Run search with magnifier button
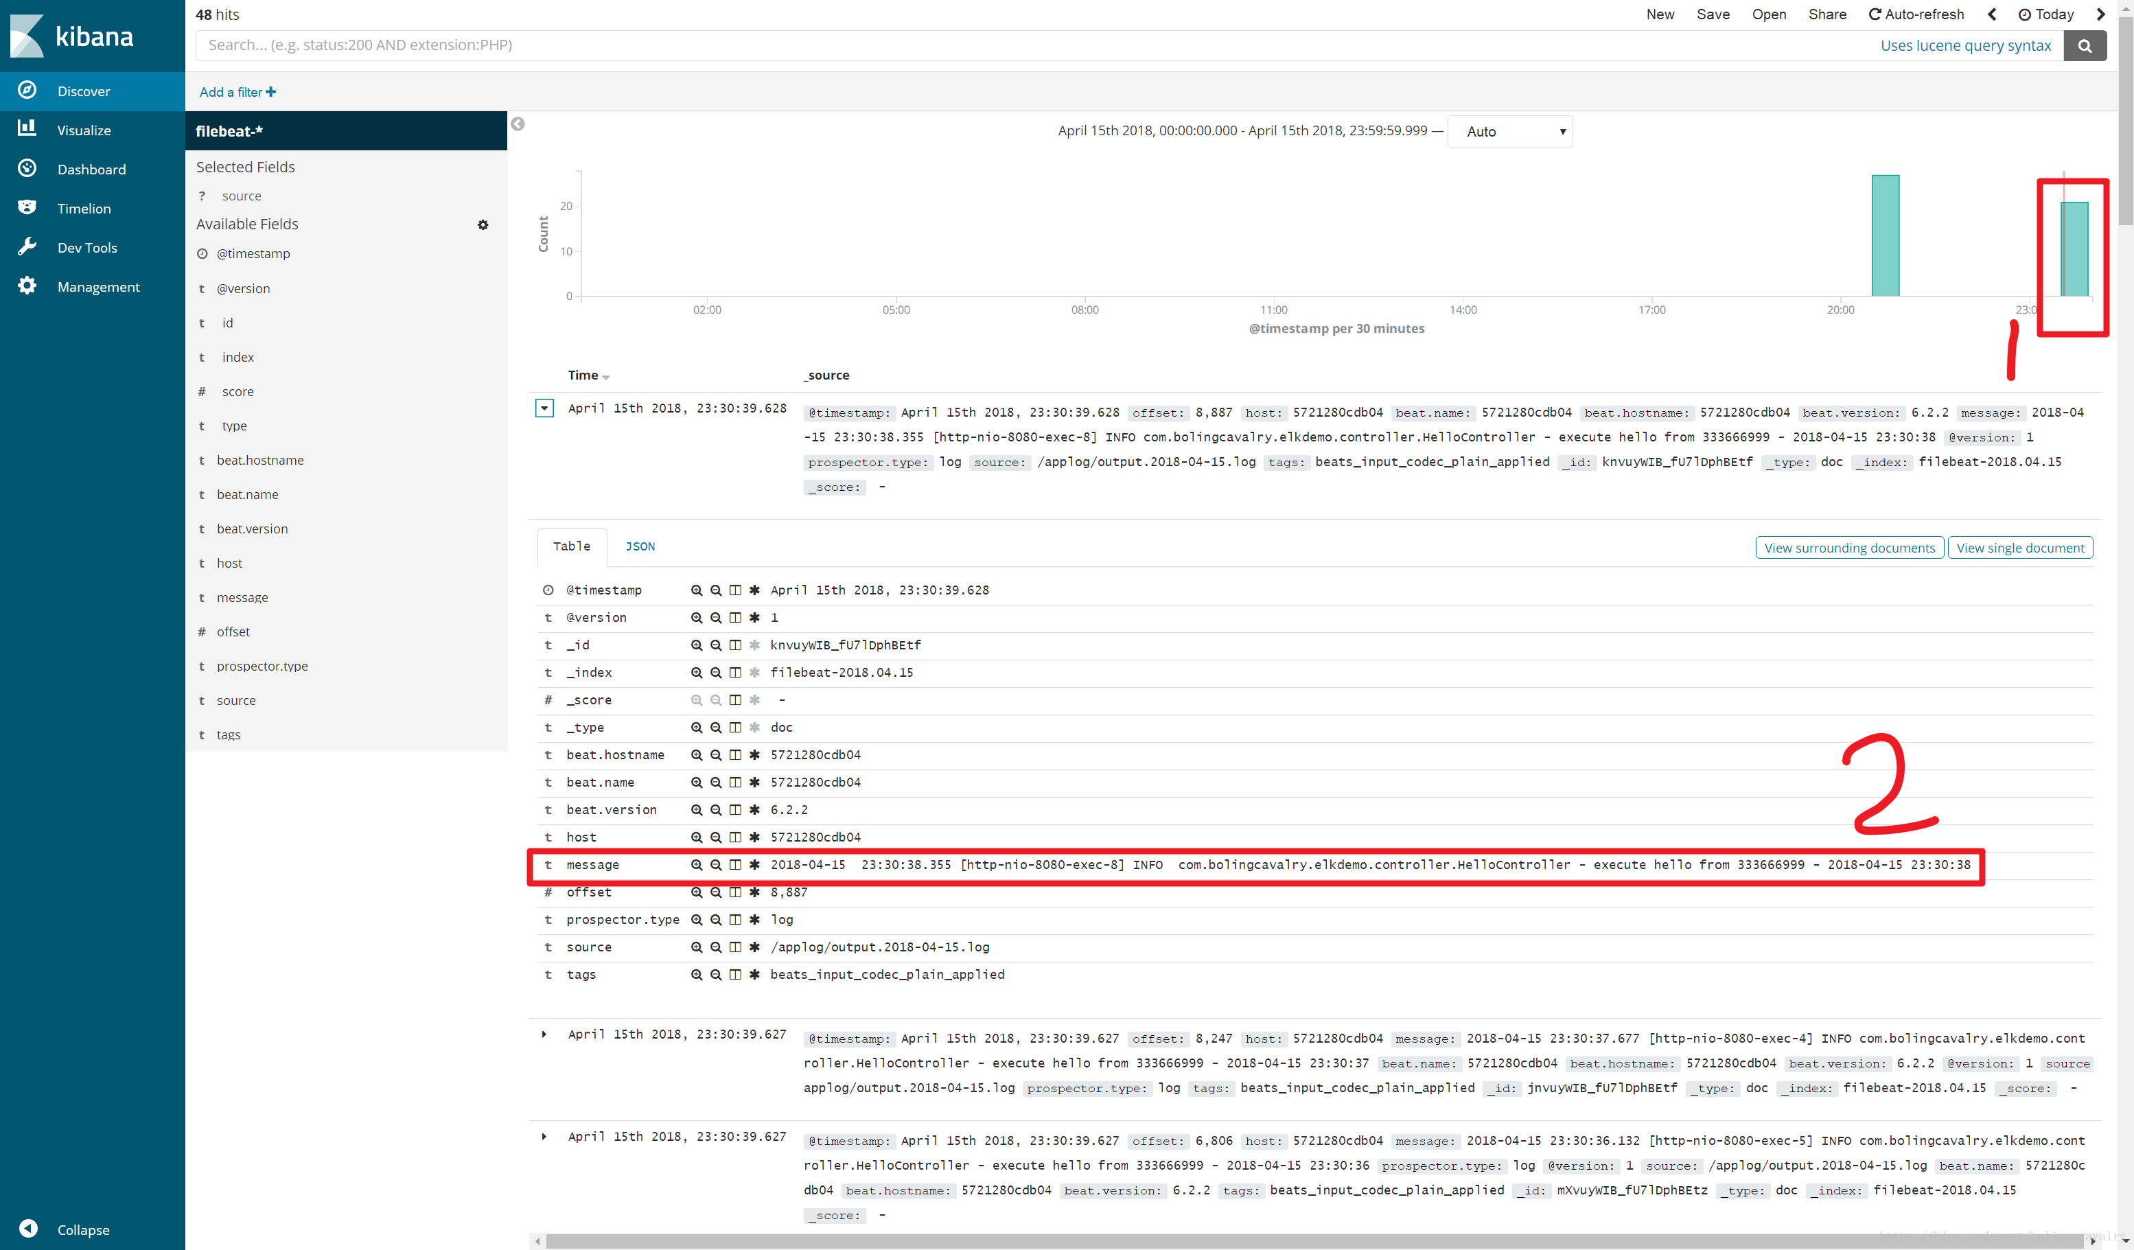2134x1250 pixels. (2084, 46)
